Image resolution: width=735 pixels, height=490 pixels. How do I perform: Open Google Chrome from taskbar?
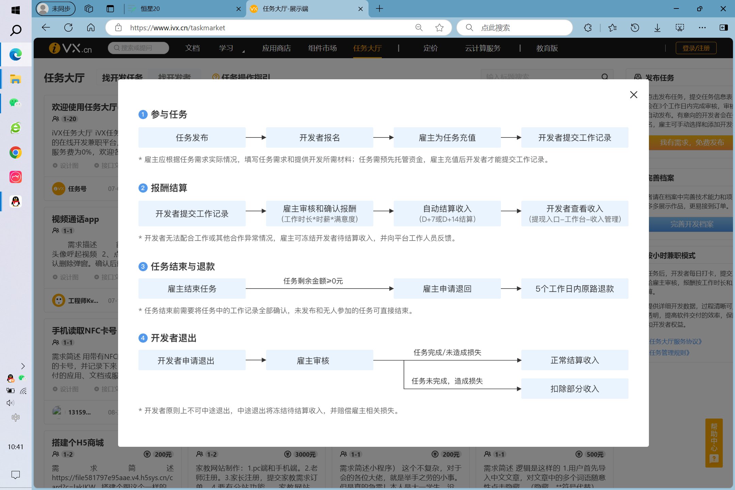click(x=16, y=152)
